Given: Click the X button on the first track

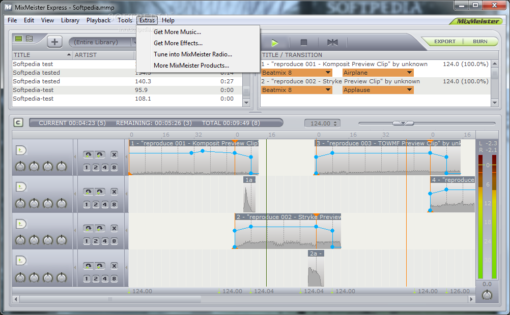Looking at the screenshot, I should (x=114, y=154).
